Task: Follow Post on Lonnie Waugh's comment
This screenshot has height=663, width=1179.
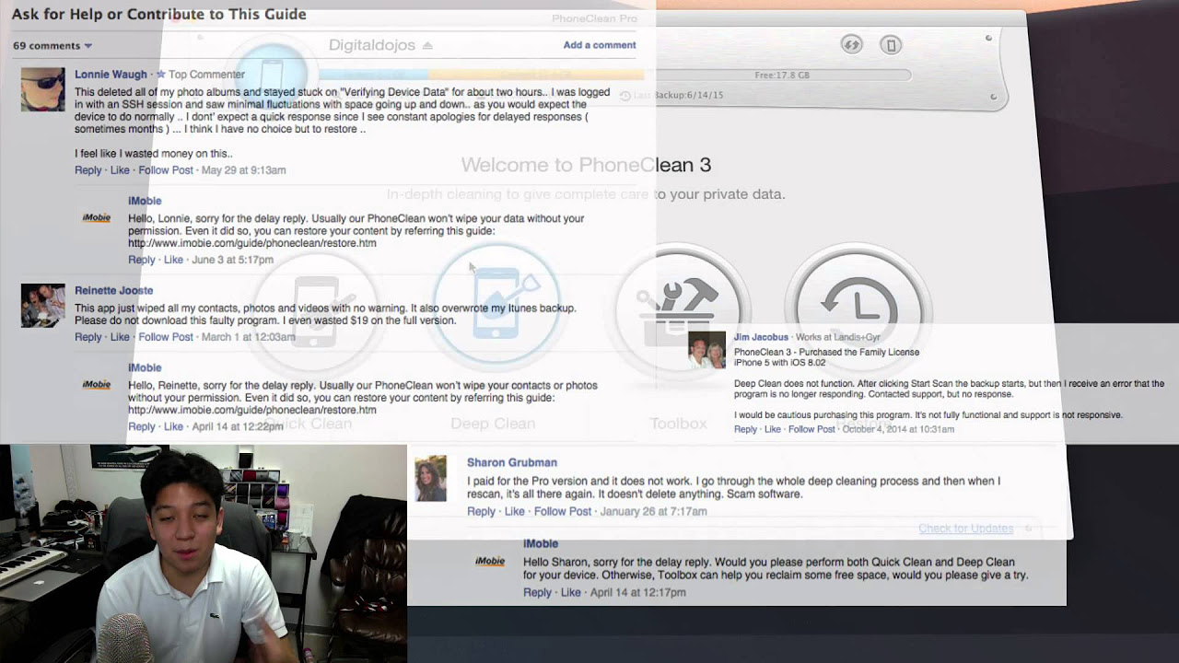Action: (x=166, y=170)
